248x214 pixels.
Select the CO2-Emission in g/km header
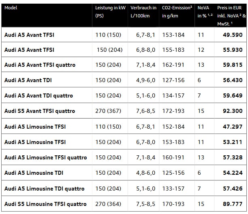(177, 12)
